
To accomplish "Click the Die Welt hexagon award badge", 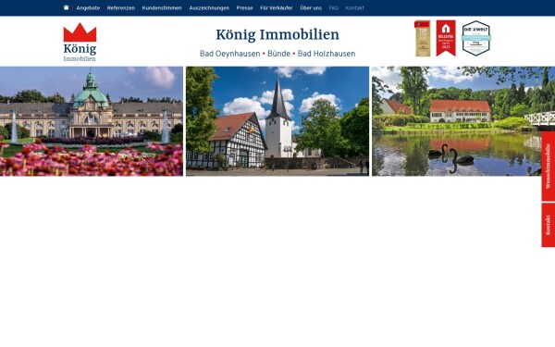I will tap(476, 38).
